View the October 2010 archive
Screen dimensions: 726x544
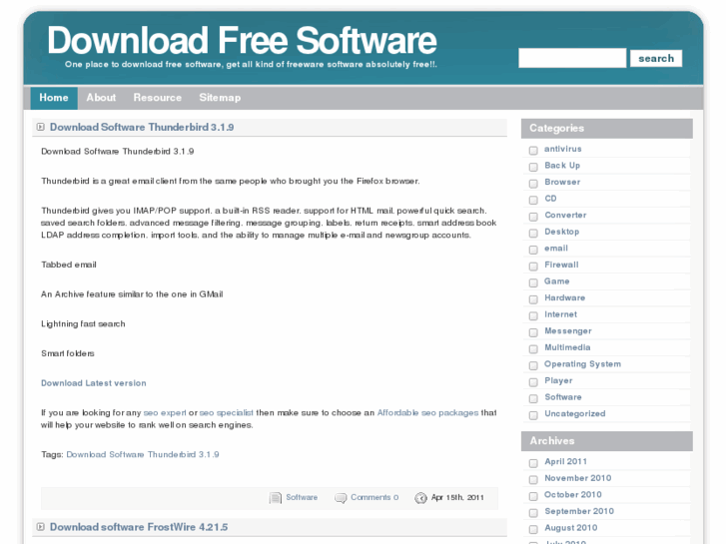573,494
